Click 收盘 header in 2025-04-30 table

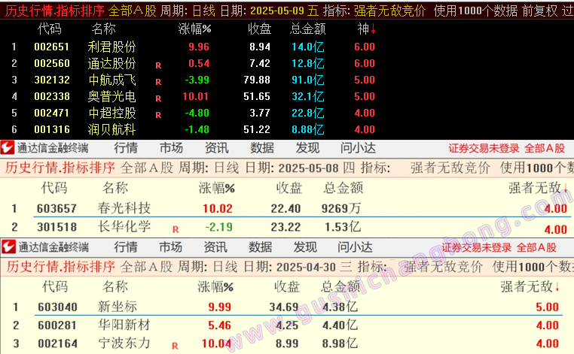287,287
